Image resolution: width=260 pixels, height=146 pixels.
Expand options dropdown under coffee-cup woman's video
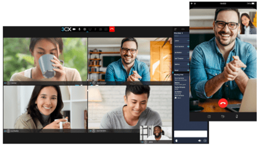coord(5,83)
